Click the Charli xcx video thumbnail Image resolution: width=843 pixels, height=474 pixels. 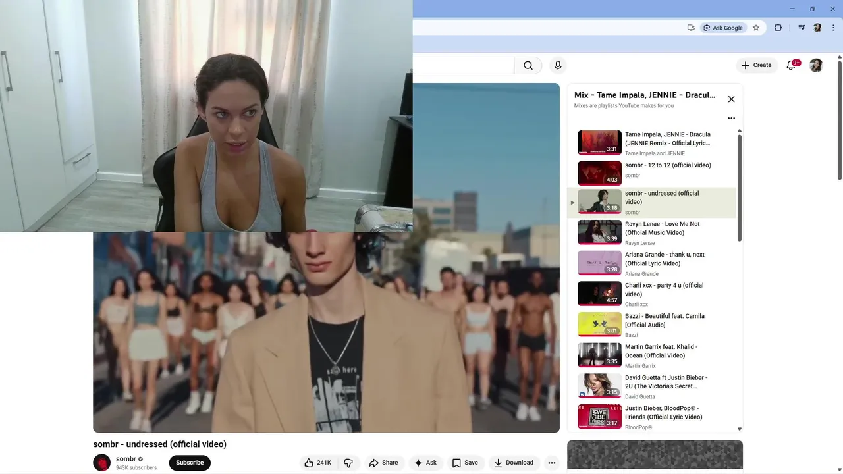(599, 294)
